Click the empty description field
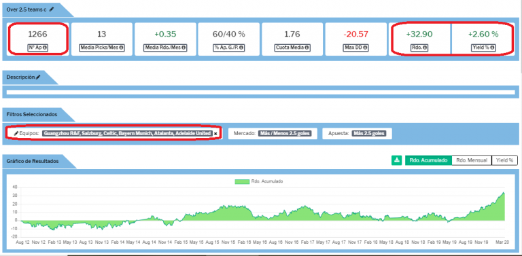 261,92
